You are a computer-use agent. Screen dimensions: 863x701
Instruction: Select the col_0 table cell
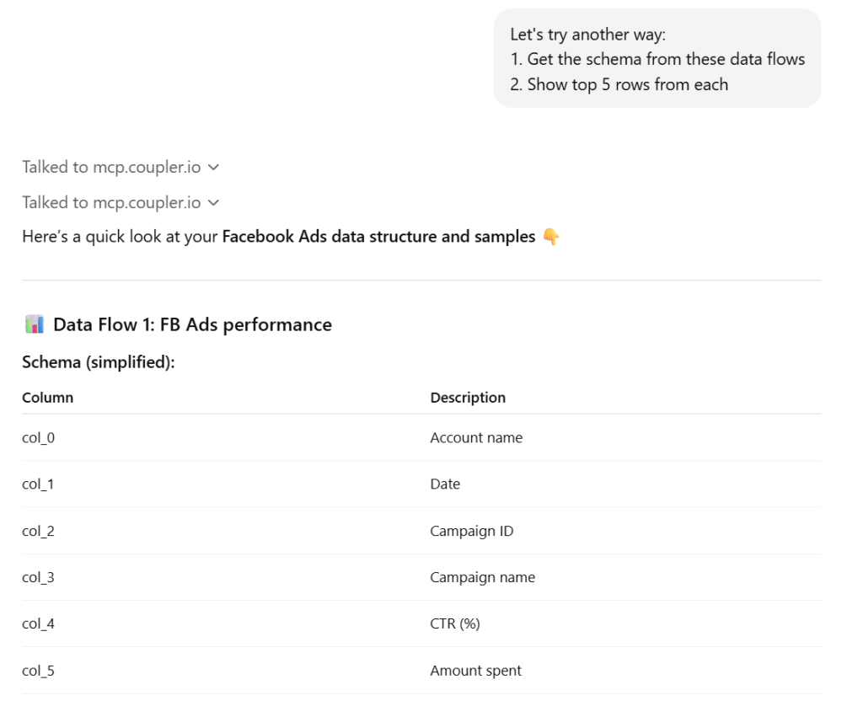(x=38, y=438)
